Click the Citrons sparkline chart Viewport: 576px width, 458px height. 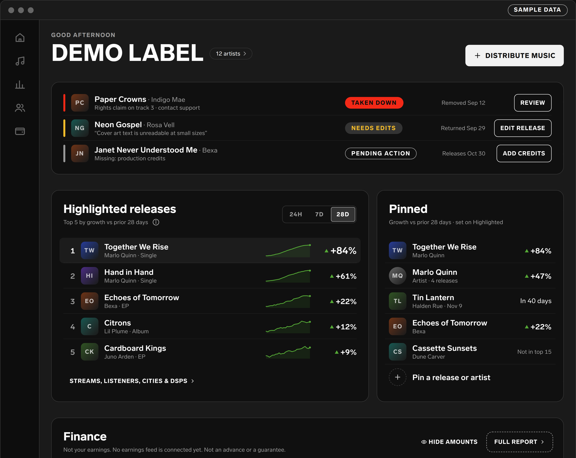point(288,327)
